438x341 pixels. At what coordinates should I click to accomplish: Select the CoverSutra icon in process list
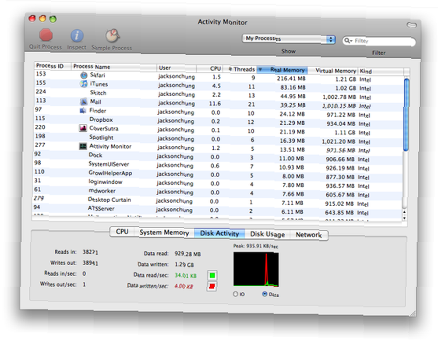point(83,128)
